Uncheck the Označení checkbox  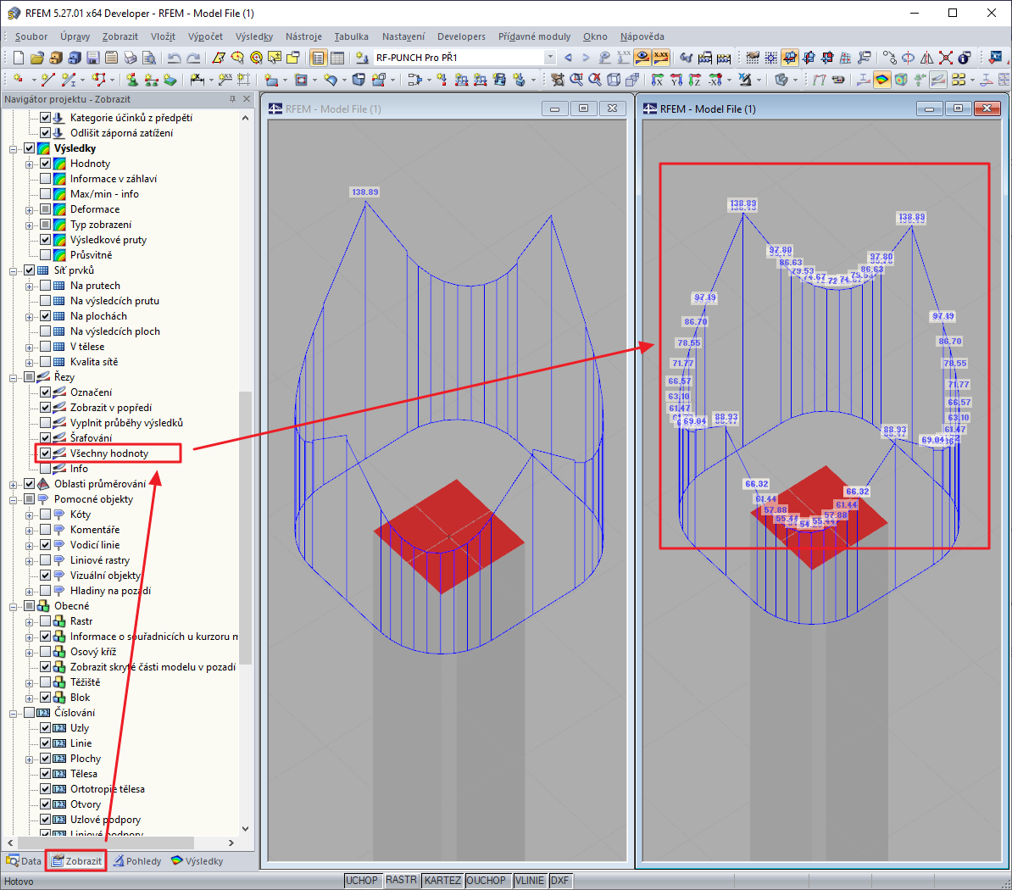pyautogui.click(x=45, y=392)
